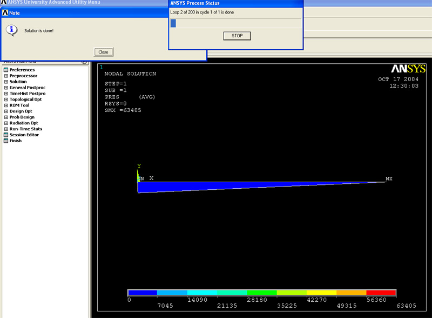This screenshot has width=432, height=318.
Task: Click the legend end value "63405"
Action: (x=406, y=306)
